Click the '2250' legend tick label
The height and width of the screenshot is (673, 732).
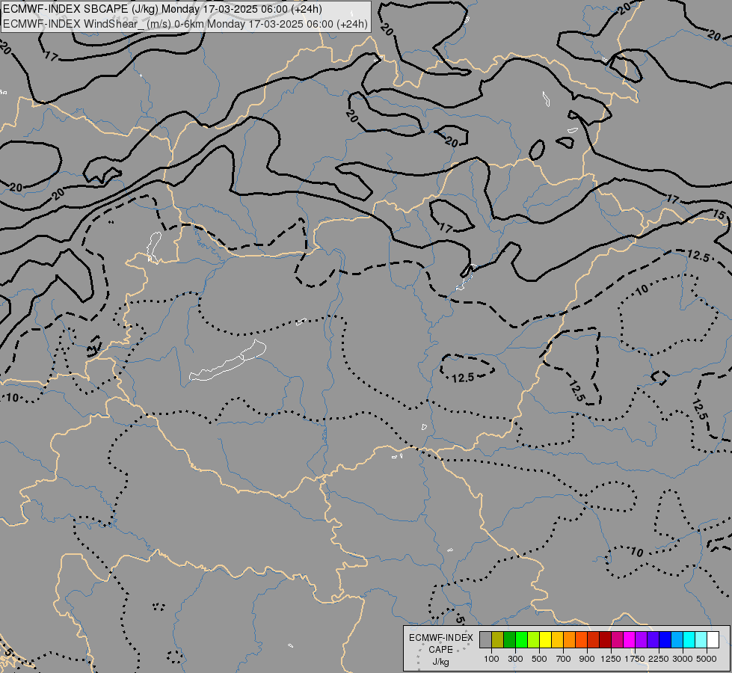pyautogui.click(x=659, y=659)
